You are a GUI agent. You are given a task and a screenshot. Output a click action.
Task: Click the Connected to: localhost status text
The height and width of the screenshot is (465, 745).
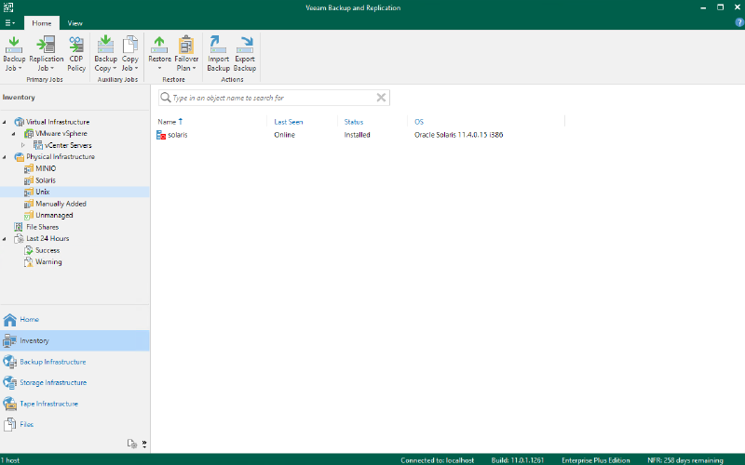[437, 460]
